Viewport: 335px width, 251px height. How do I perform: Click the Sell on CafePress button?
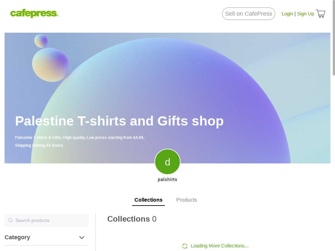[249, 14]
